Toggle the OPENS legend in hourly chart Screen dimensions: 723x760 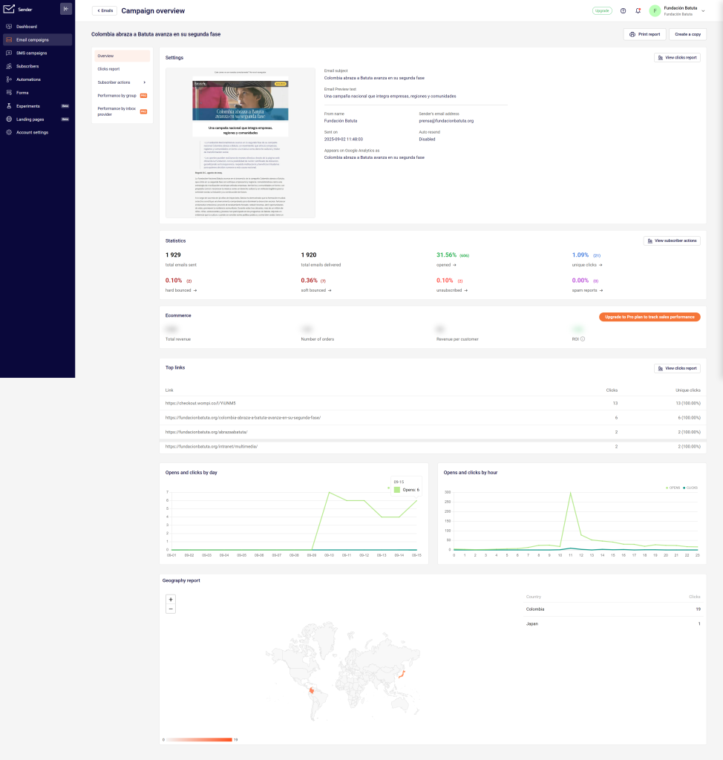point(674,488)
